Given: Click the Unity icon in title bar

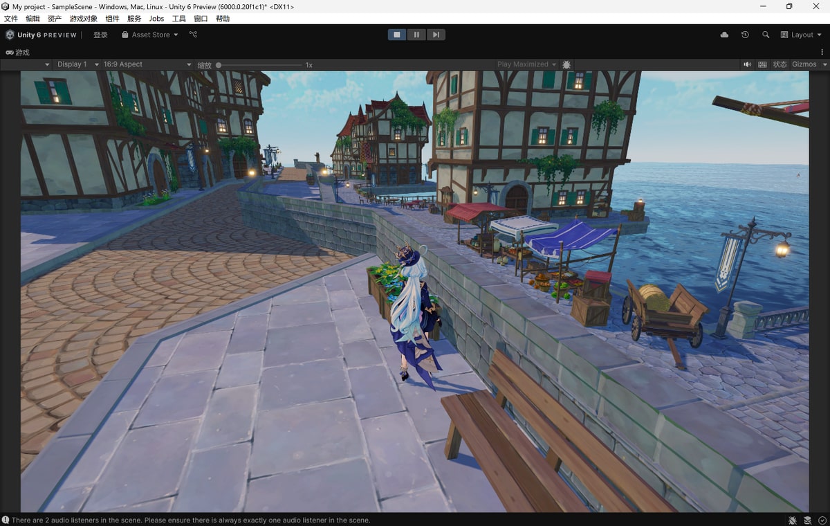Looking at the screenshot, I should [x=6, y=6].
